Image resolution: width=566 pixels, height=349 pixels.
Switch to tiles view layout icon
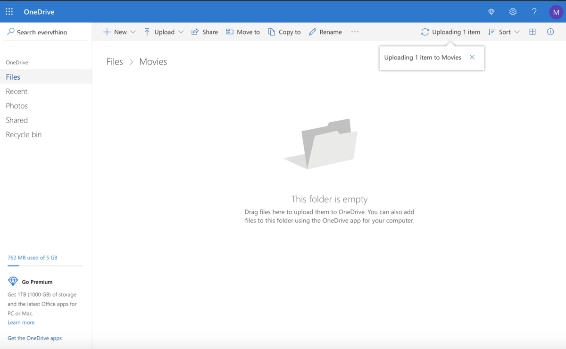pyautogui.click(x=533, y=32)
